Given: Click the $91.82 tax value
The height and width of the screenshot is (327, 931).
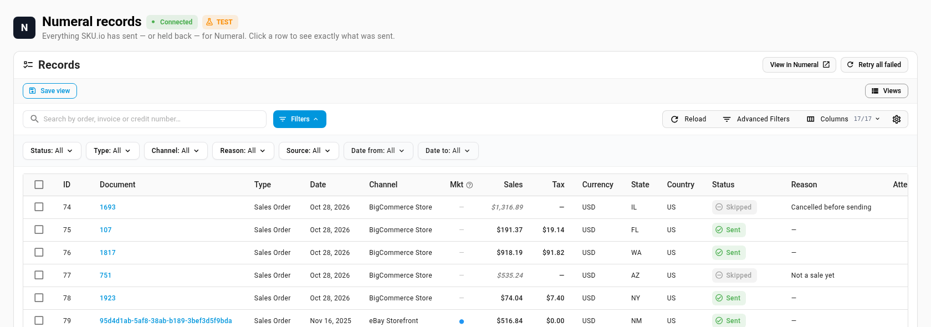Looking at the screenshot, I should pos(554,253).
